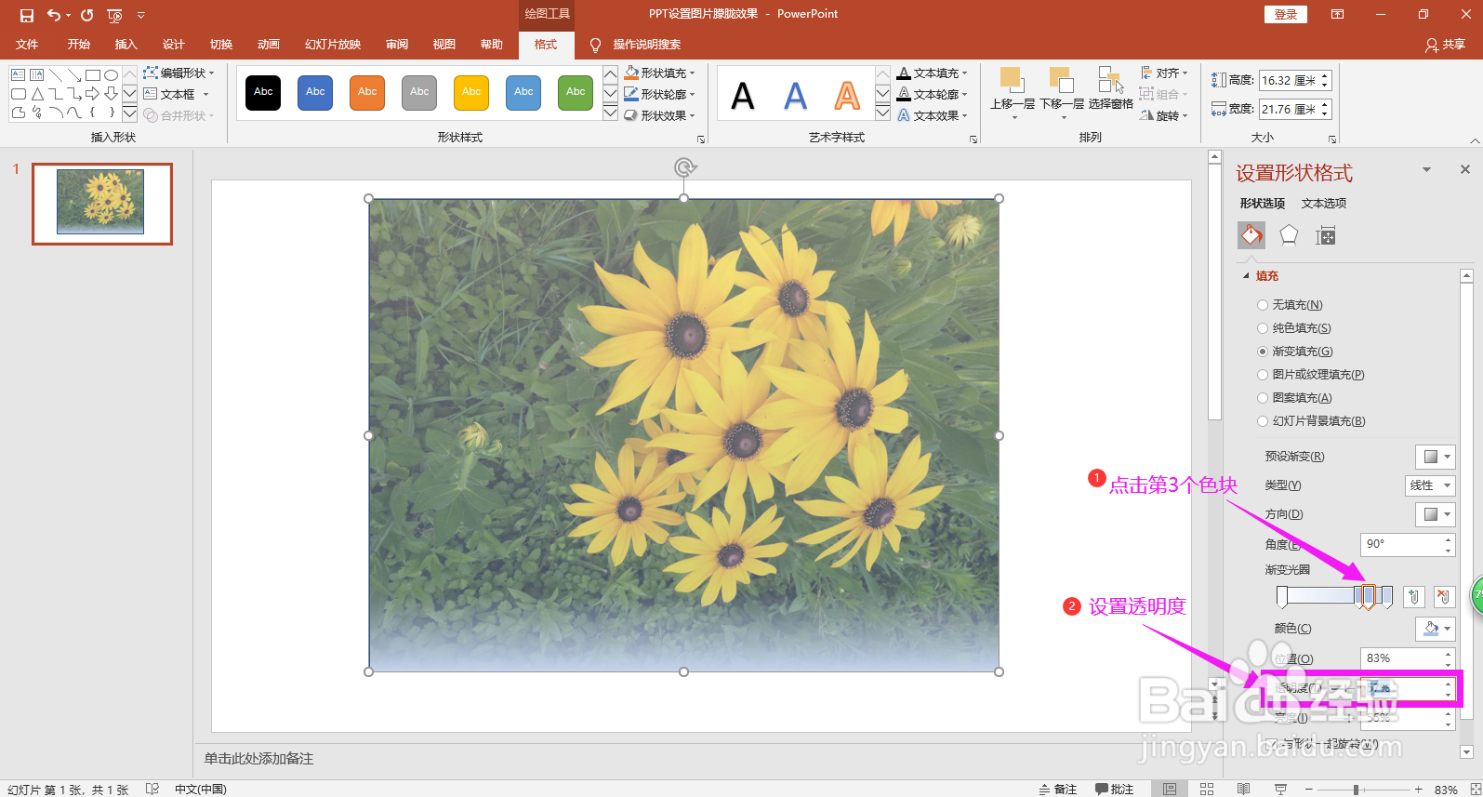
Task: Click 批注 comments in status bar
Action: pos(1114,789)
